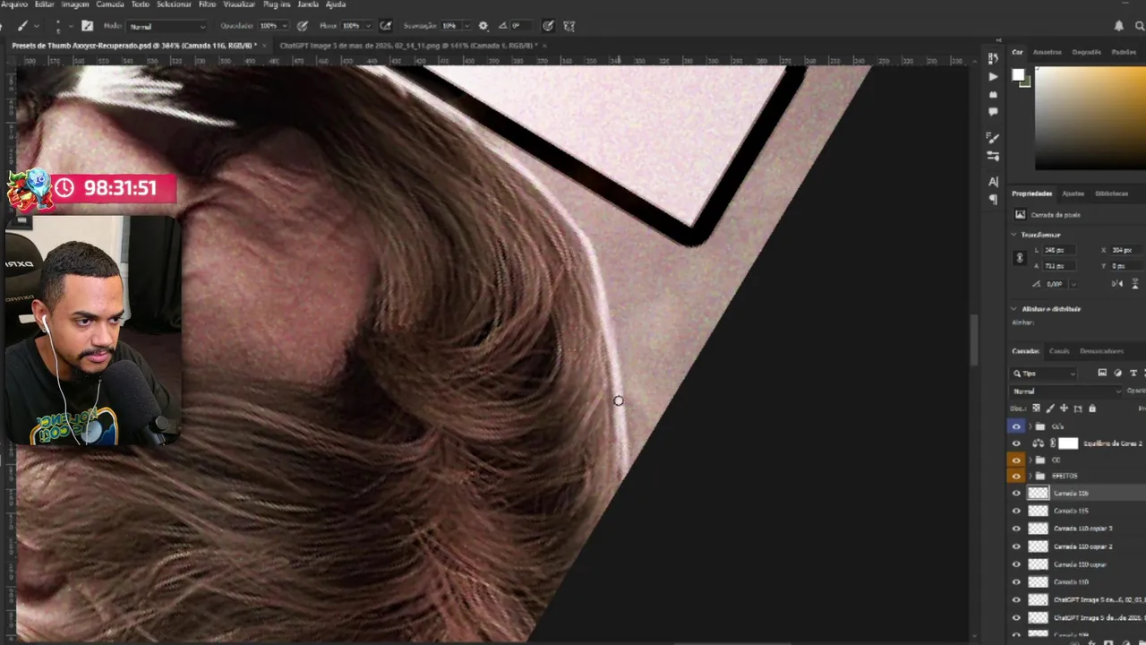Switch to the Degradês tab
The height and width of the screenshot is (645, 1146).
[1086, 52]
